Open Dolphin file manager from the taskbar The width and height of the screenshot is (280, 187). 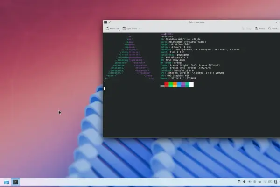click(x=7, y=182)
